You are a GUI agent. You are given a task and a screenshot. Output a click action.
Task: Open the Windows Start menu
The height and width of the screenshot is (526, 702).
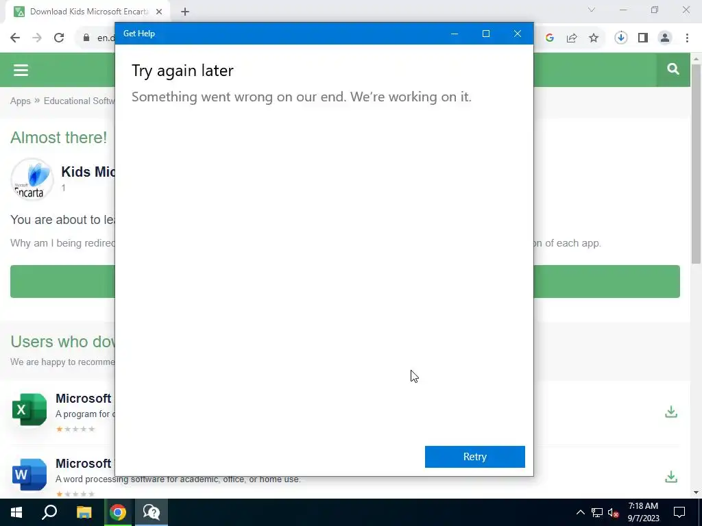point(16,512)
